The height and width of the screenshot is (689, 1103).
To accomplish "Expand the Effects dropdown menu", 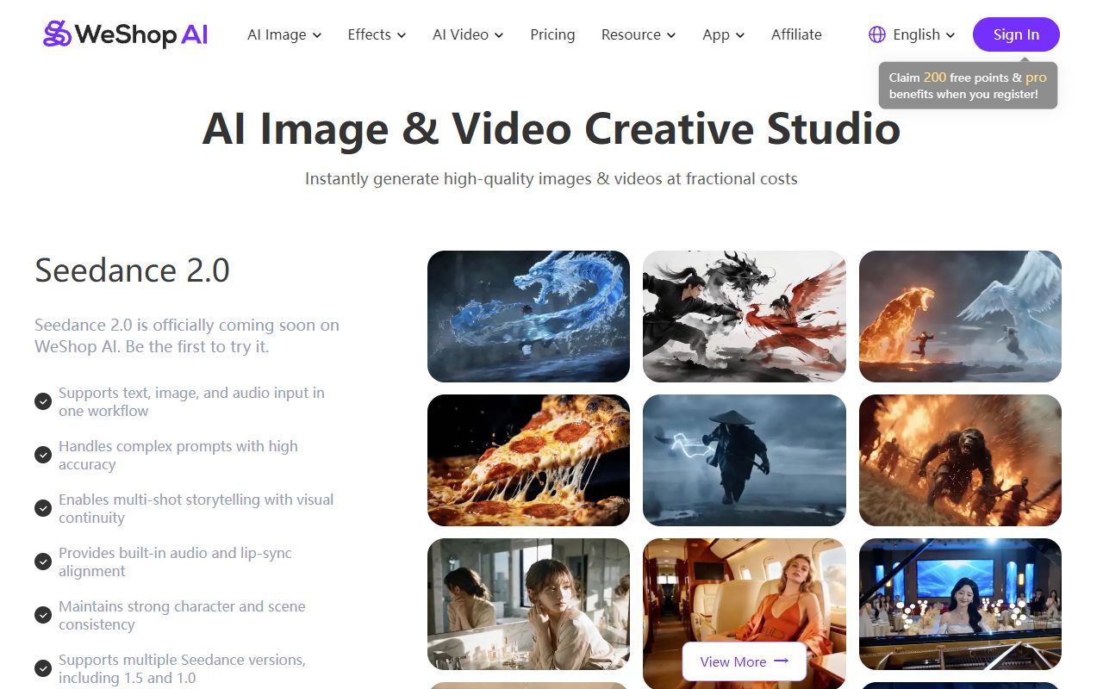I will point(376,34).
